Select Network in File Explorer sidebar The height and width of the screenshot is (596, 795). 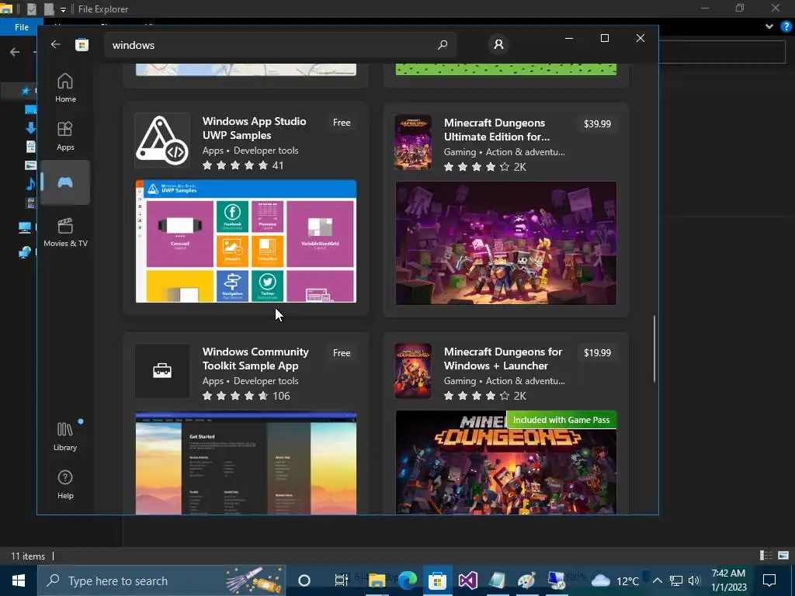(x=25, y=252)
